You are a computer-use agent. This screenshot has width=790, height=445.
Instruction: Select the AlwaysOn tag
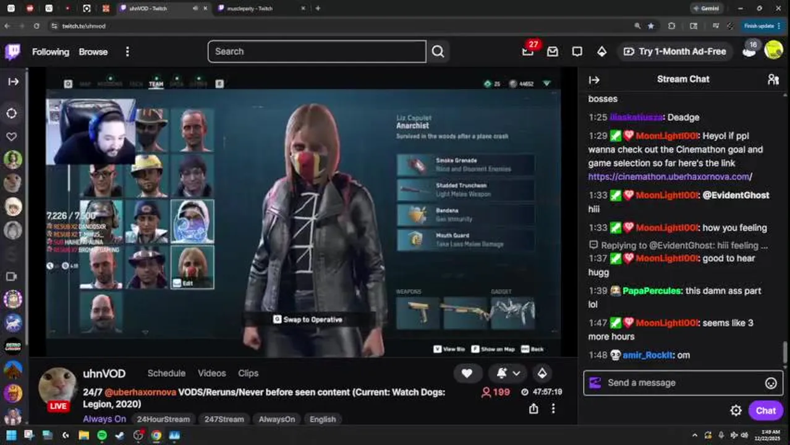click(277, 419)
